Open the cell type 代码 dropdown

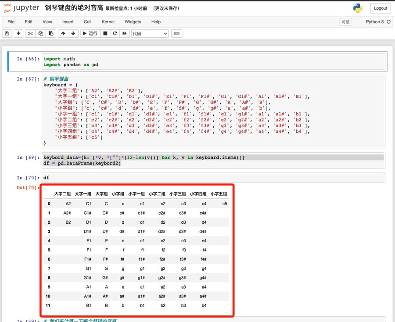pos(150,33)
